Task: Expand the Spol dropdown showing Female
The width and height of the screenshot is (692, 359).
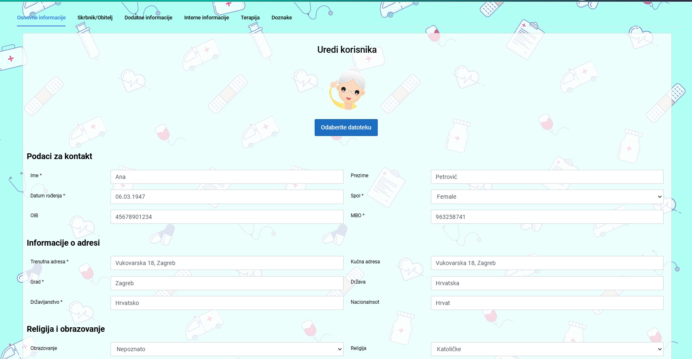Action: click(547, 197)
